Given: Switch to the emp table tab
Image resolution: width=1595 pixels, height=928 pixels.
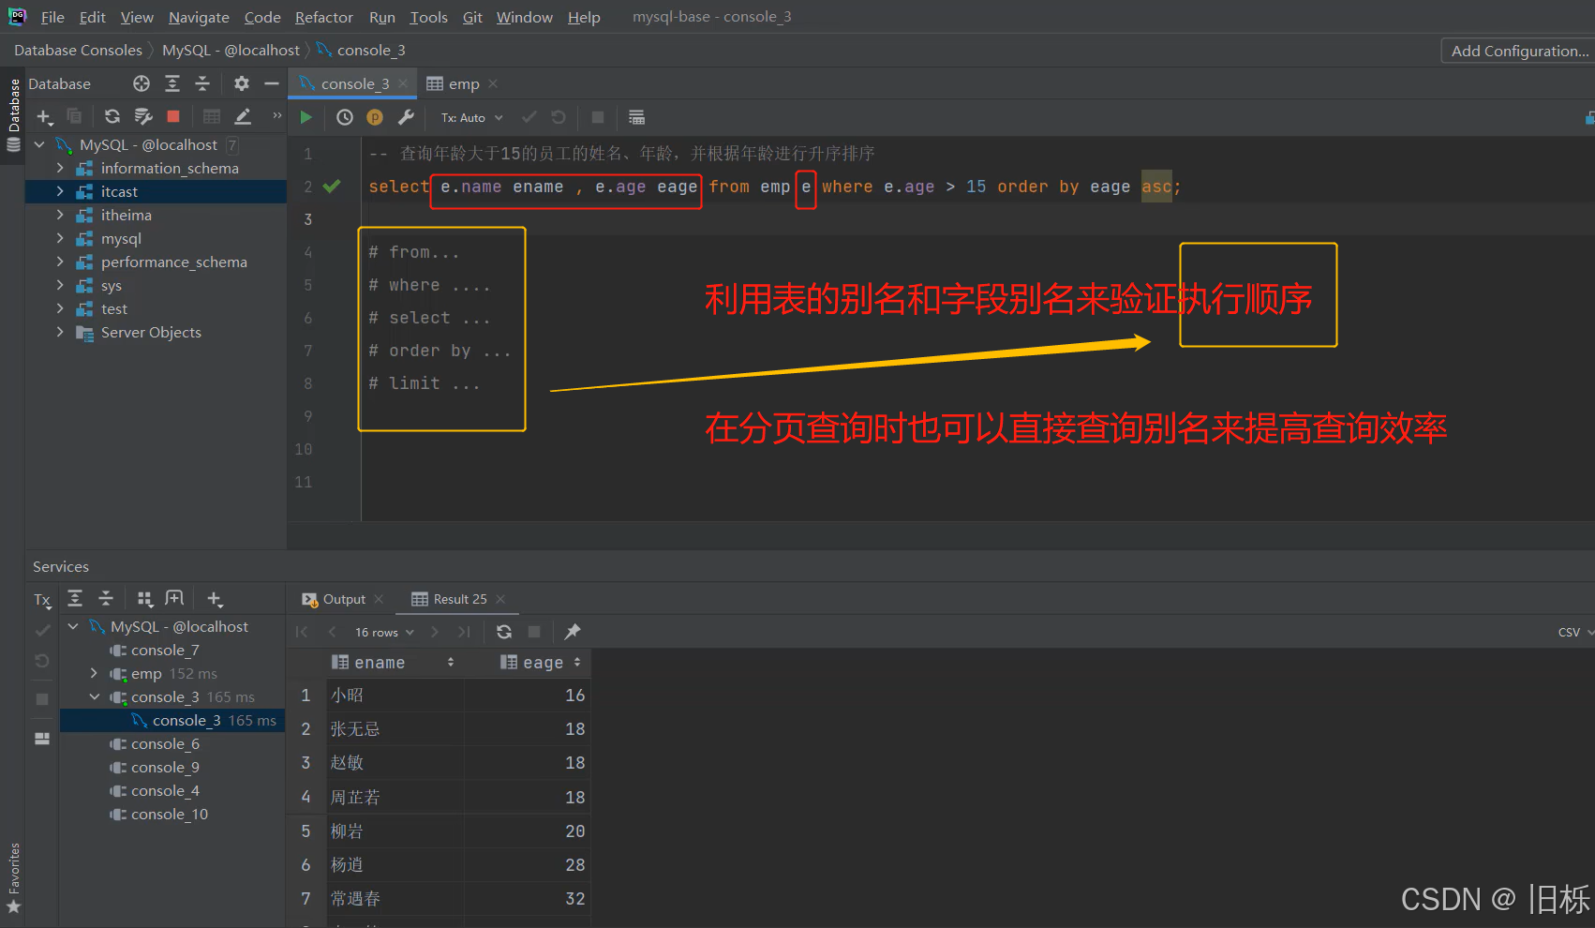Looking at the screenshot, I should point(464,83).
